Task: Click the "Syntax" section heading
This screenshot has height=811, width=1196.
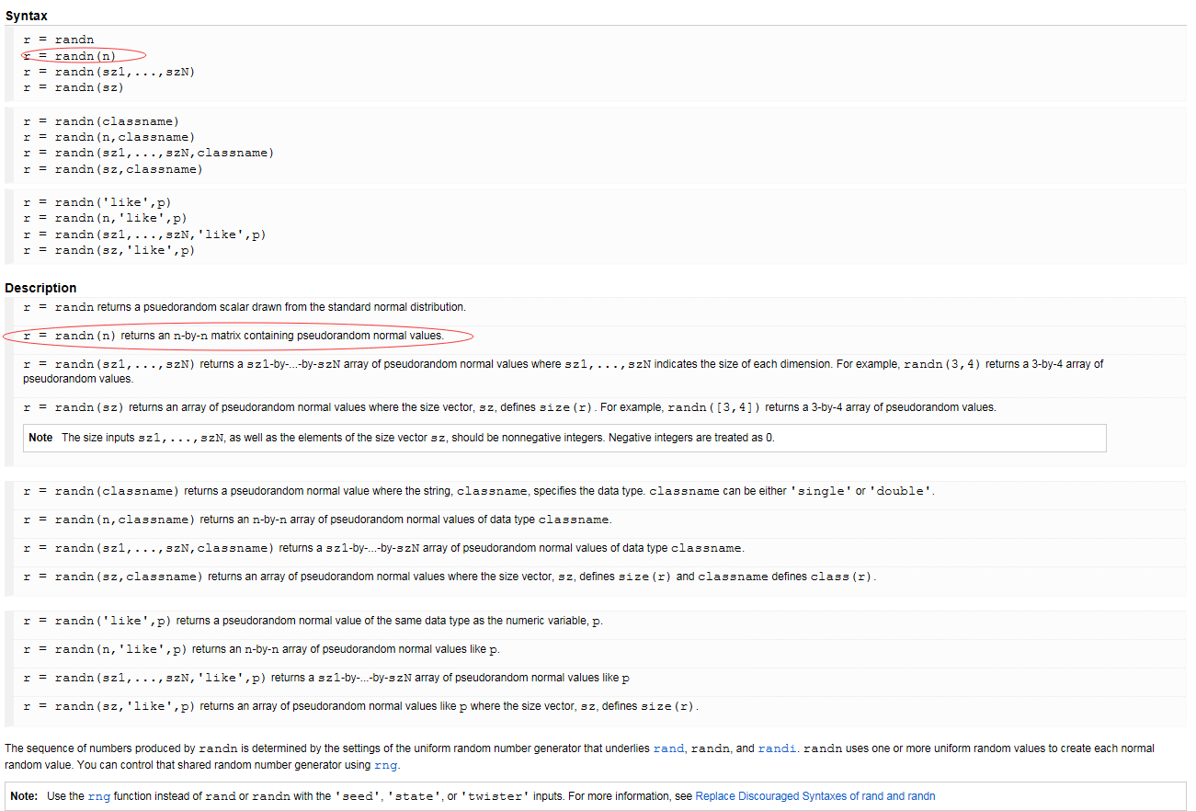Action: [x=27, y=15]
